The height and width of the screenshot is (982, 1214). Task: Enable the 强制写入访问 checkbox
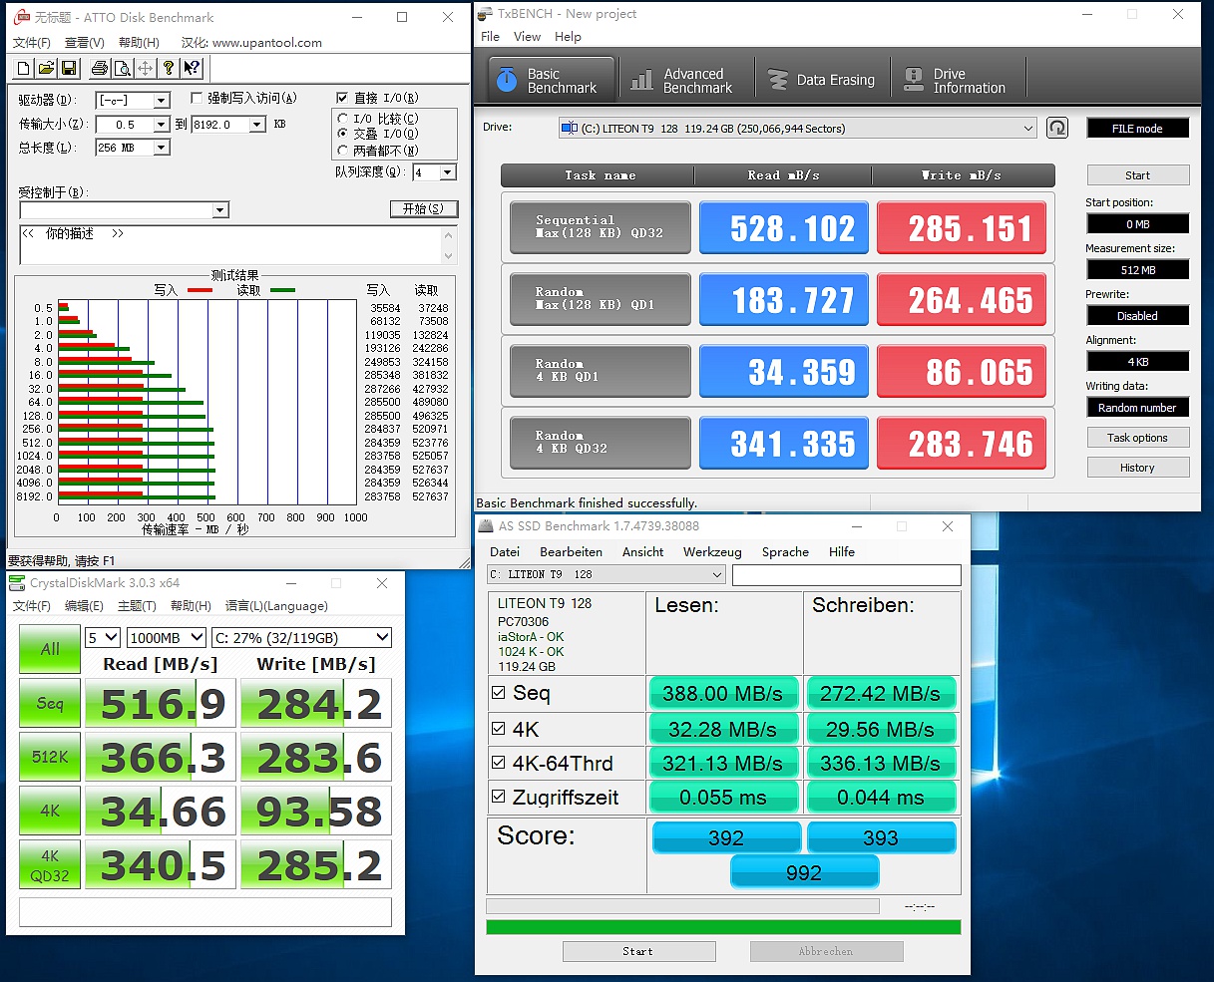[x=197, y=98]
